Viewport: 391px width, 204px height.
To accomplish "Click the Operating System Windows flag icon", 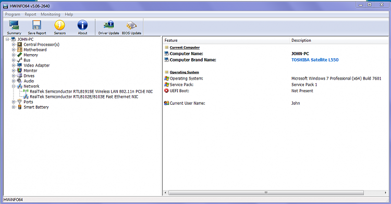I will (167, 79).
